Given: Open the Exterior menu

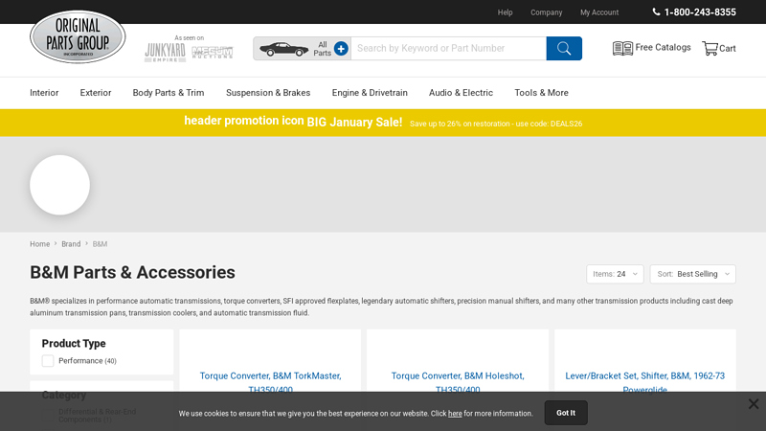Looking at the screenshot, I should pos(96,93).
